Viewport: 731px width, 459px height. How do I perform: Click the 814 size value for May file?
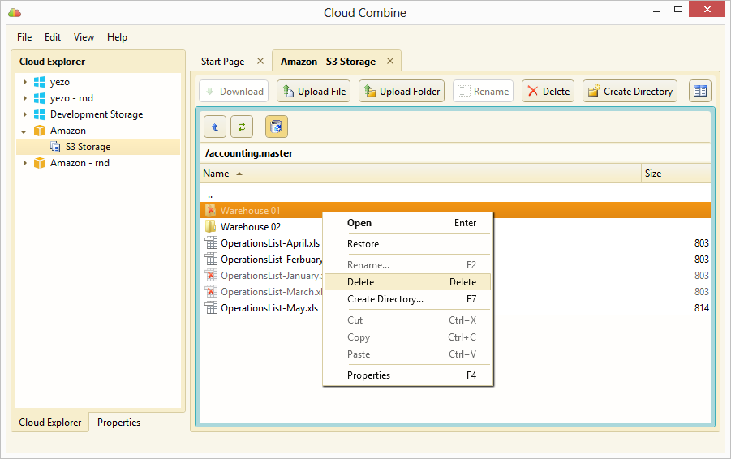pyautogui.click(x=702, y=308)
